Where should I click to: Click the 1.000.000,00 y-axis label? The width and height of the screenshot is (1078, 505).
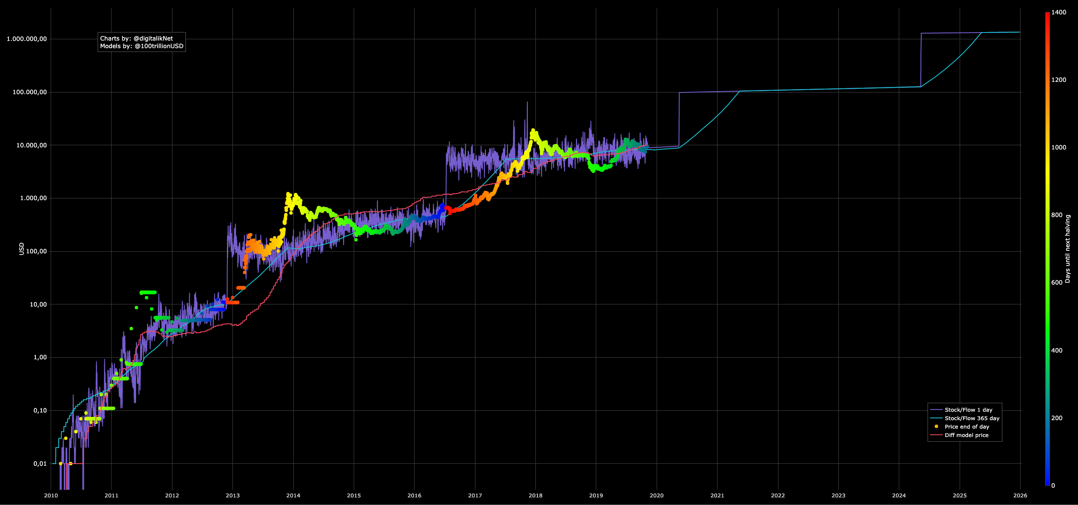coord(27,39)
